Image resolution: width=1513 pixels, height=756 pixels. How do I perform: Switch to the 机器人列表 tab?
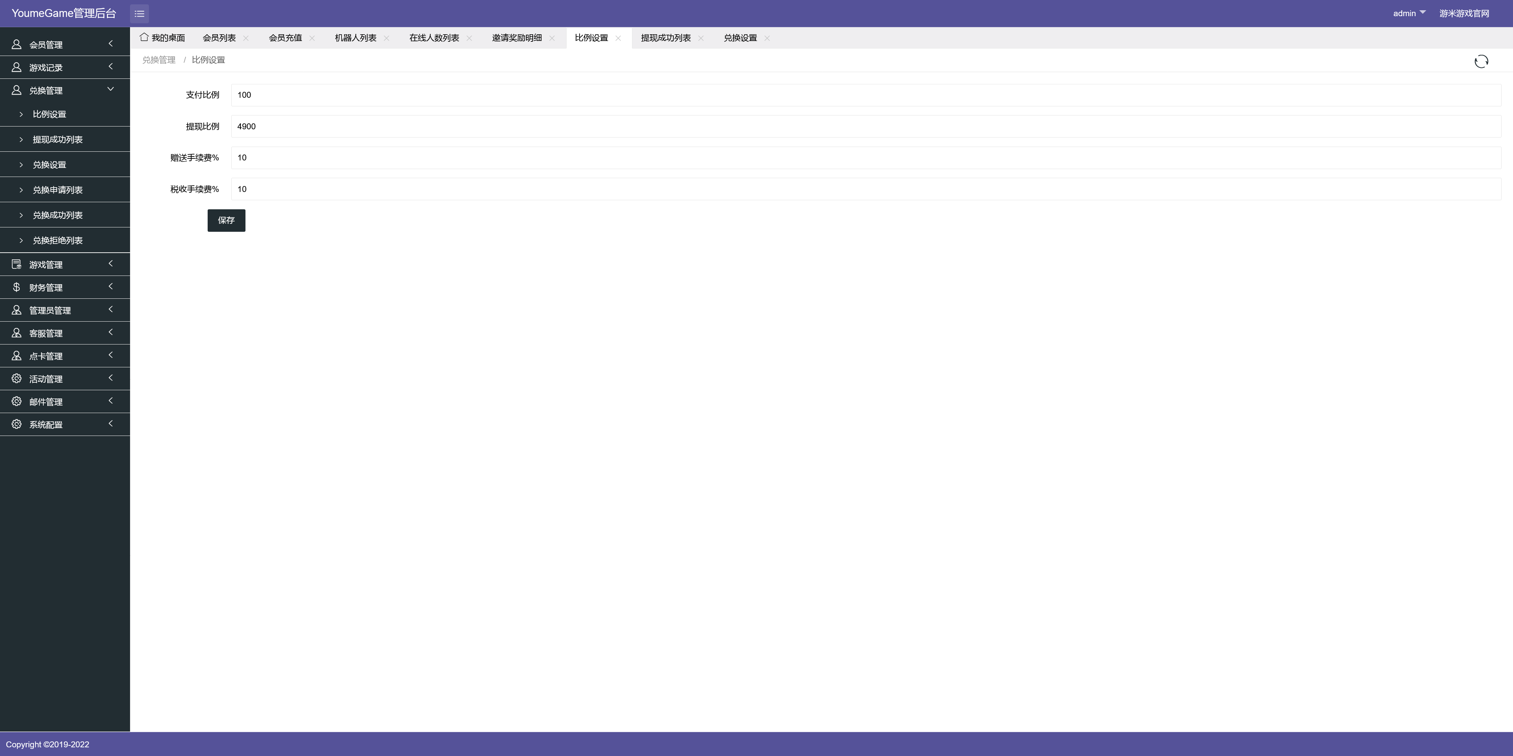pos(355,38)
